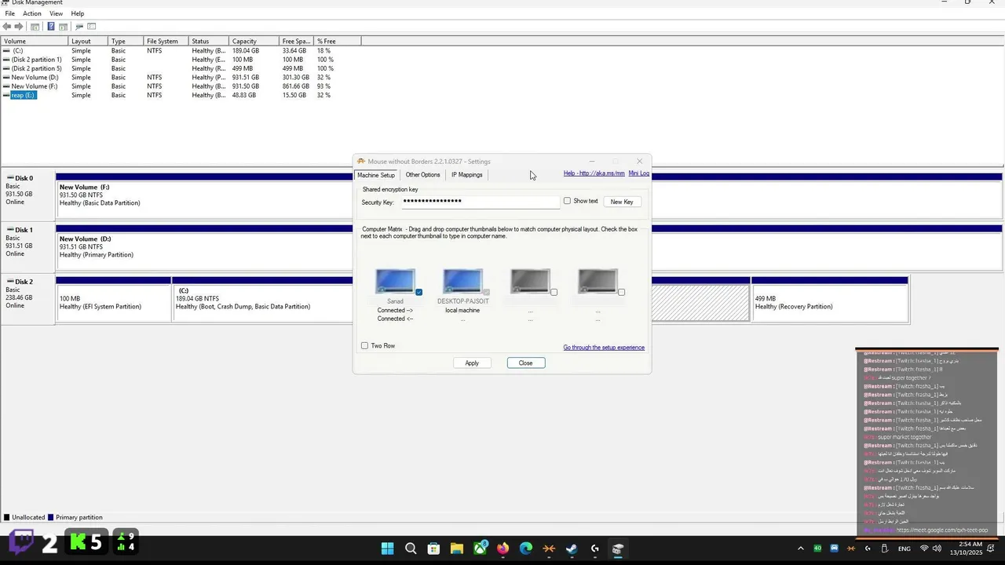The image size is (1005, 565).
Task: Open taskbar Search
Action: pos(411,549)
